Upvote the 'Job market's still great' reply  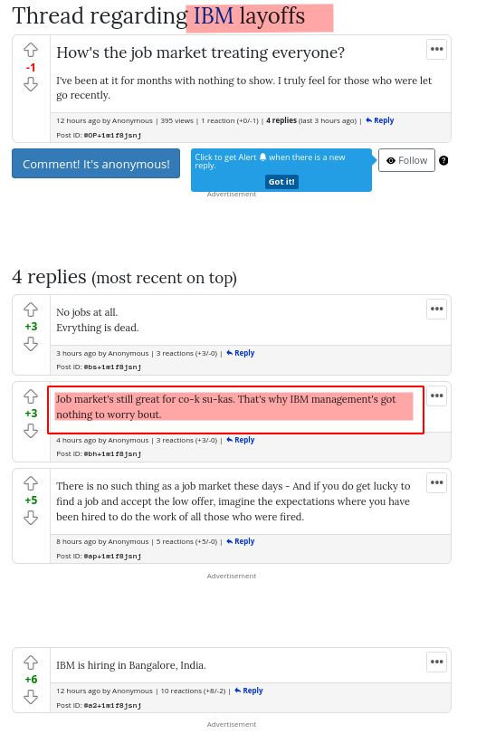[x=31, y=396]
